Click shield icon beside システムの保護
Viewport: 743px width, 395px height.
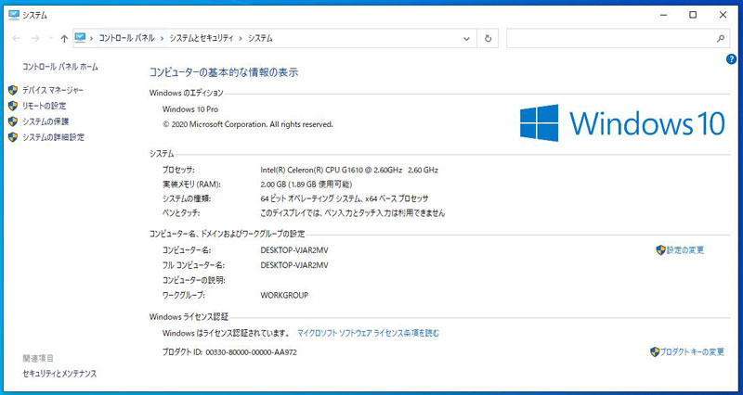coord(13,121)
